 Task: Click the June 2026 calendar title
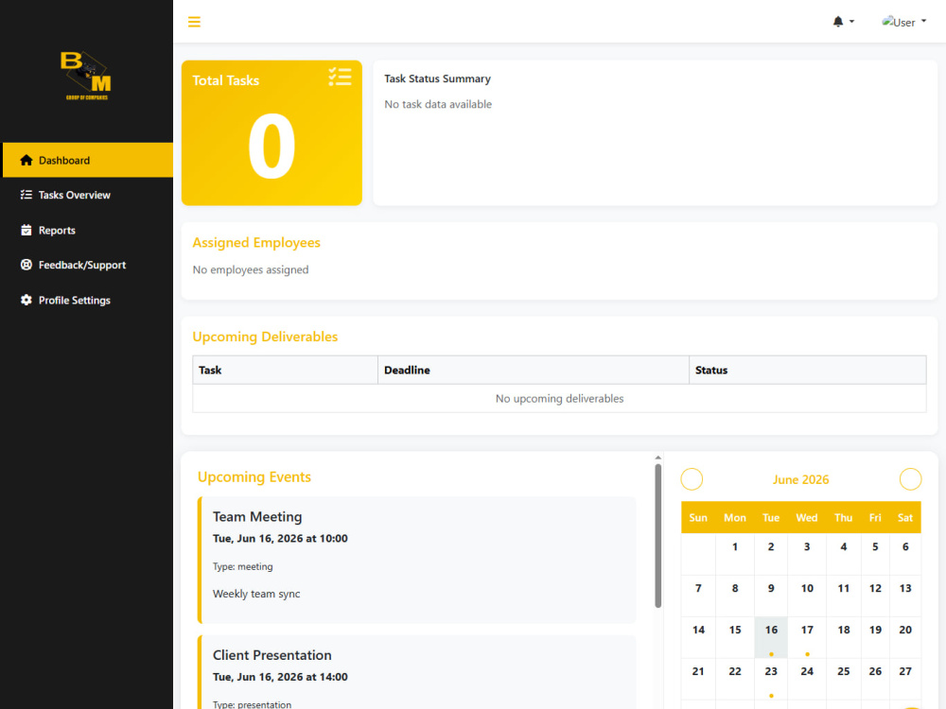coord(800,480)
